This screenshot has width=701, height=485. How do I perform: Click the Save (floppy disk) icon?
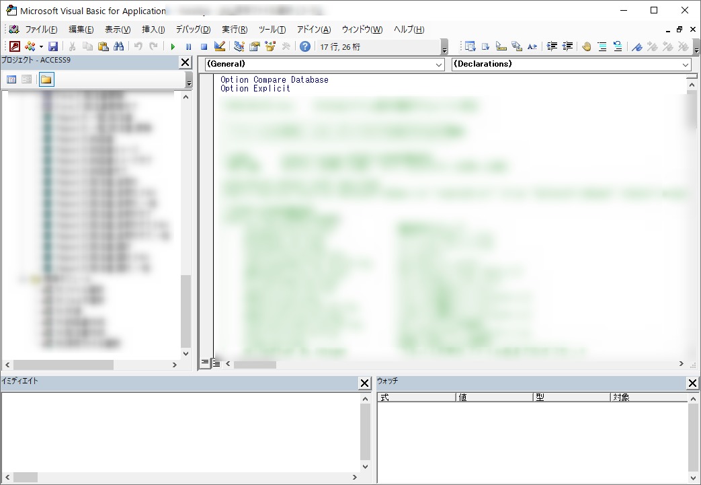click(x=53, y=46)
